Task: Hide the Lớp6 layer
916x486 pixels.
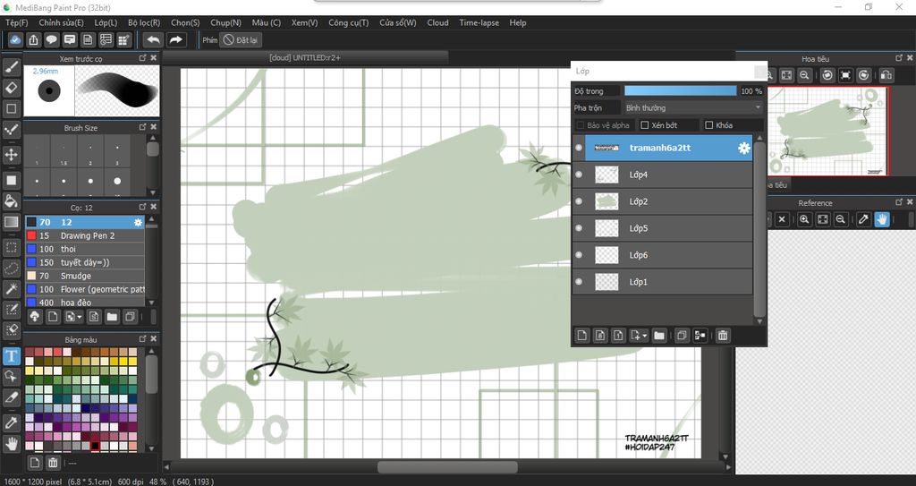Action: coord(579,255)
